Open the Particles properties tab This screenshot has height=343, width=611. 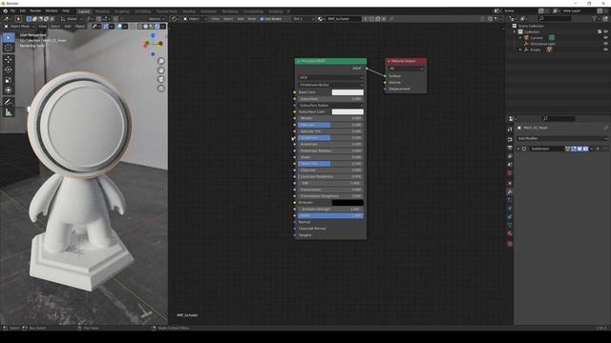(510, 200)
